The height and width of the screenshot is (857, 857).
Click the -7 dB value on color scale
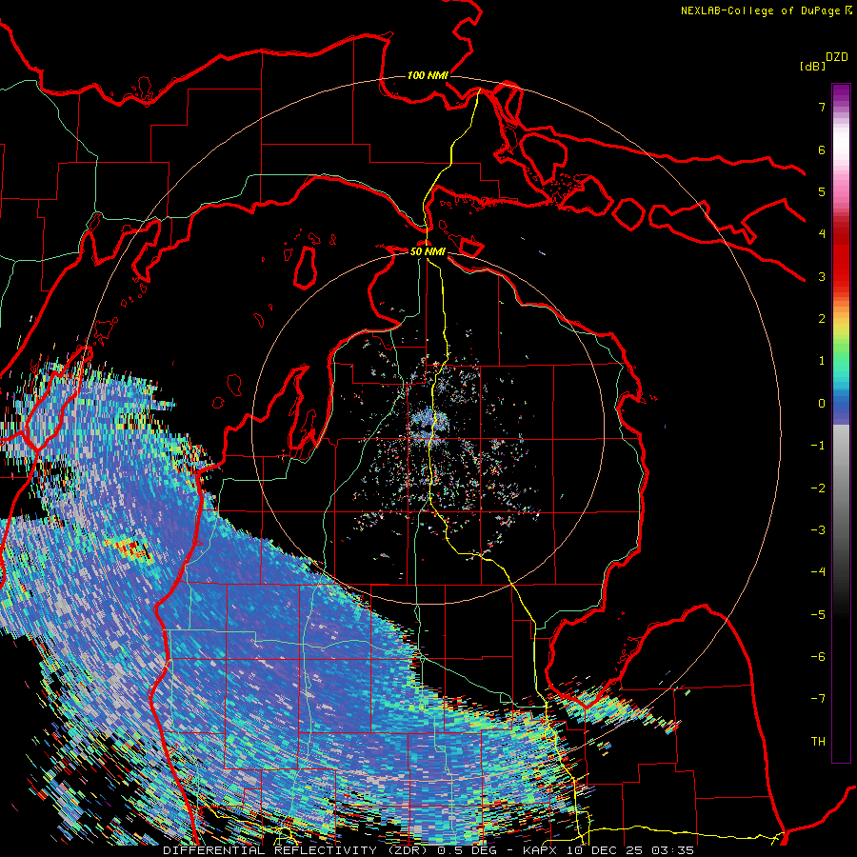[818, 700]
